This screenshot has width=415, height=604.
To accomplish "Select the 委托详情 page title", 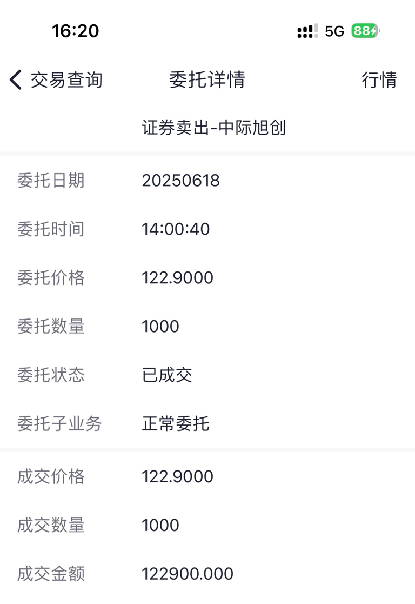I will 207,79.
